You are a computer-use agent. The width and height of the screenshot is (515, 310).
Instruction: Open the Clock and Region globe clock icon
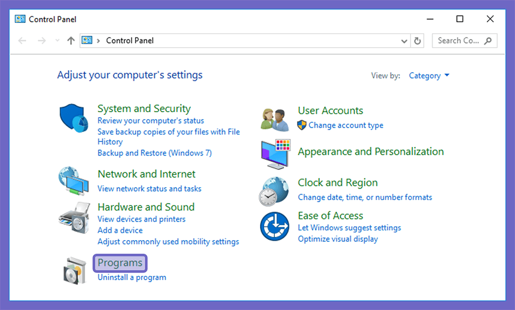tap(274, 191)
